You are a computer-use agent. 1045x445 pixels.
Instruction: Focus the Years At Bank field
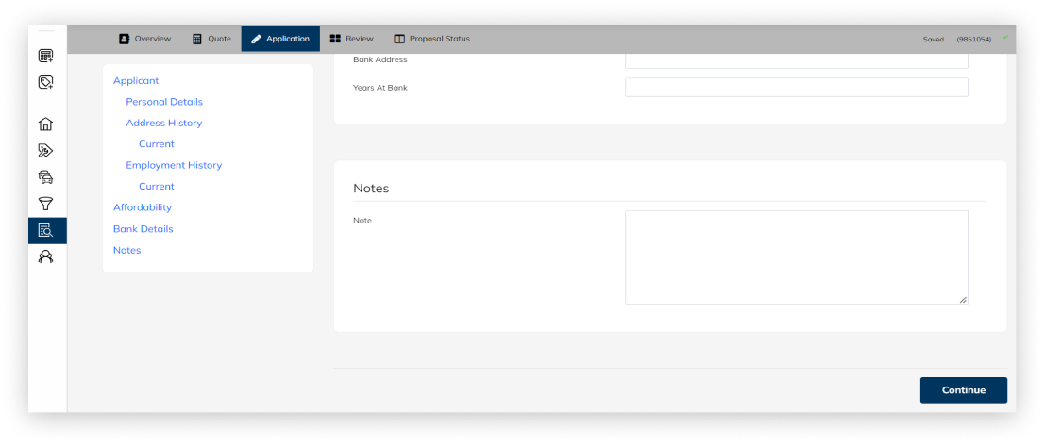[x=797, y=87]
